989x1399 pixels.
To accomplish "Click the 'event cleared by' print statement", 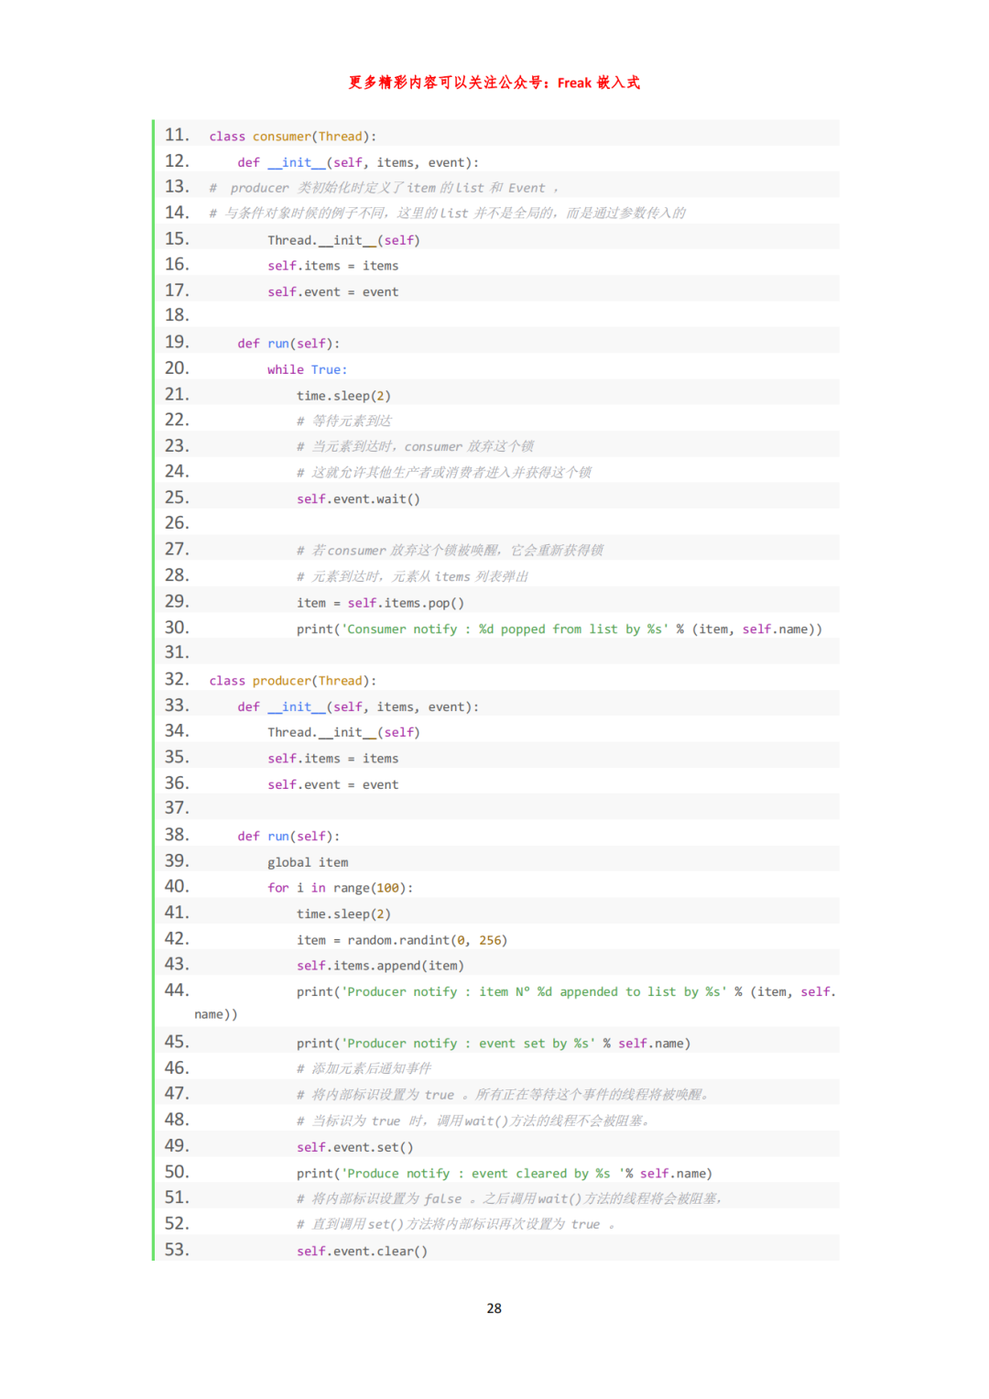I will point(504,1174).
